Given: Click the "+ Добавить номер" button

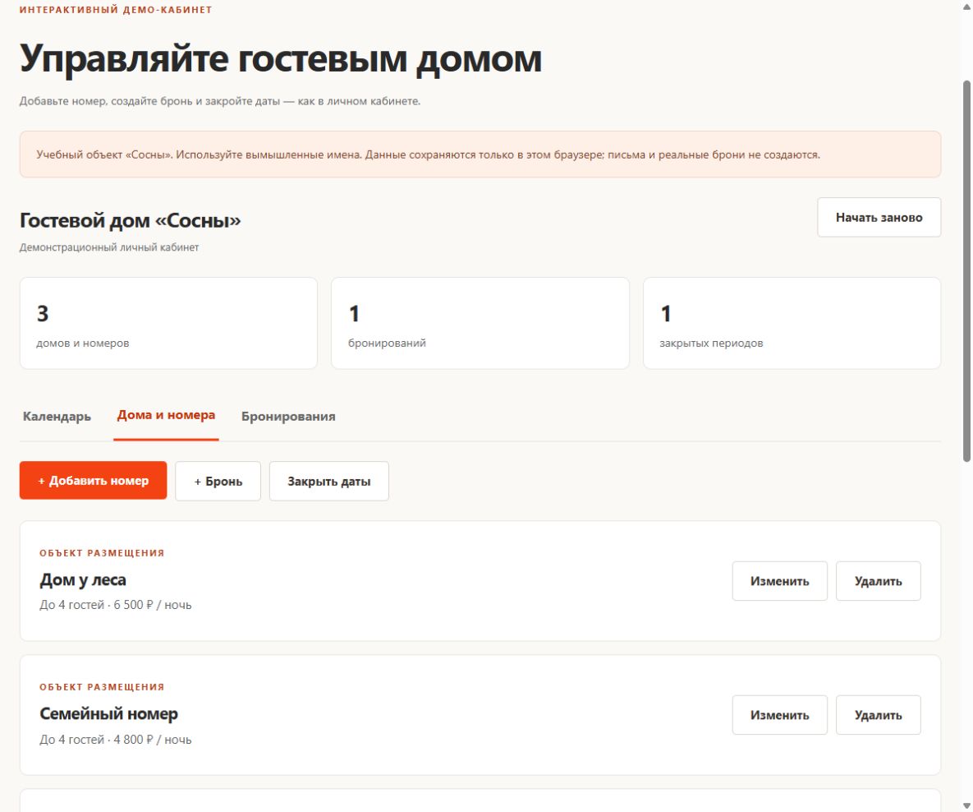Looking at the screenshot, I should (x=93, y=480).
